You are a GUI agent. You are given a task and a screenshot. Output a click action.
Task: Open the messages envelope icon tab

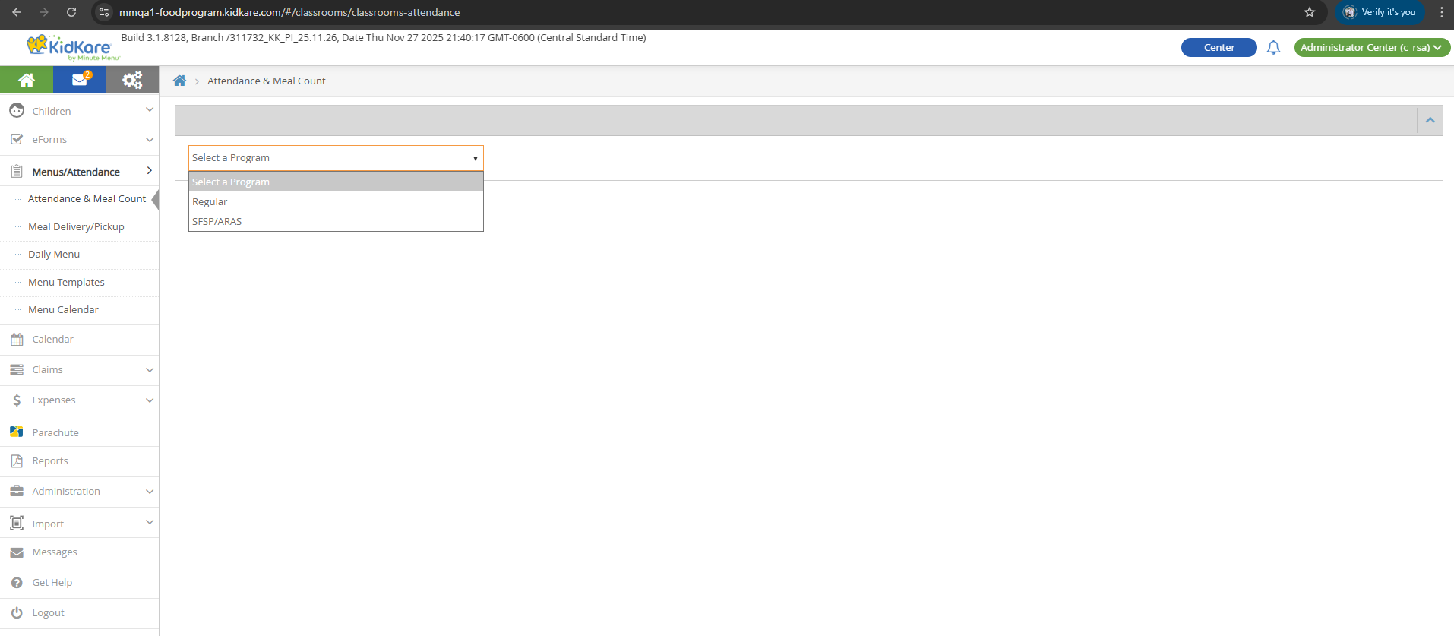(79, 80)
